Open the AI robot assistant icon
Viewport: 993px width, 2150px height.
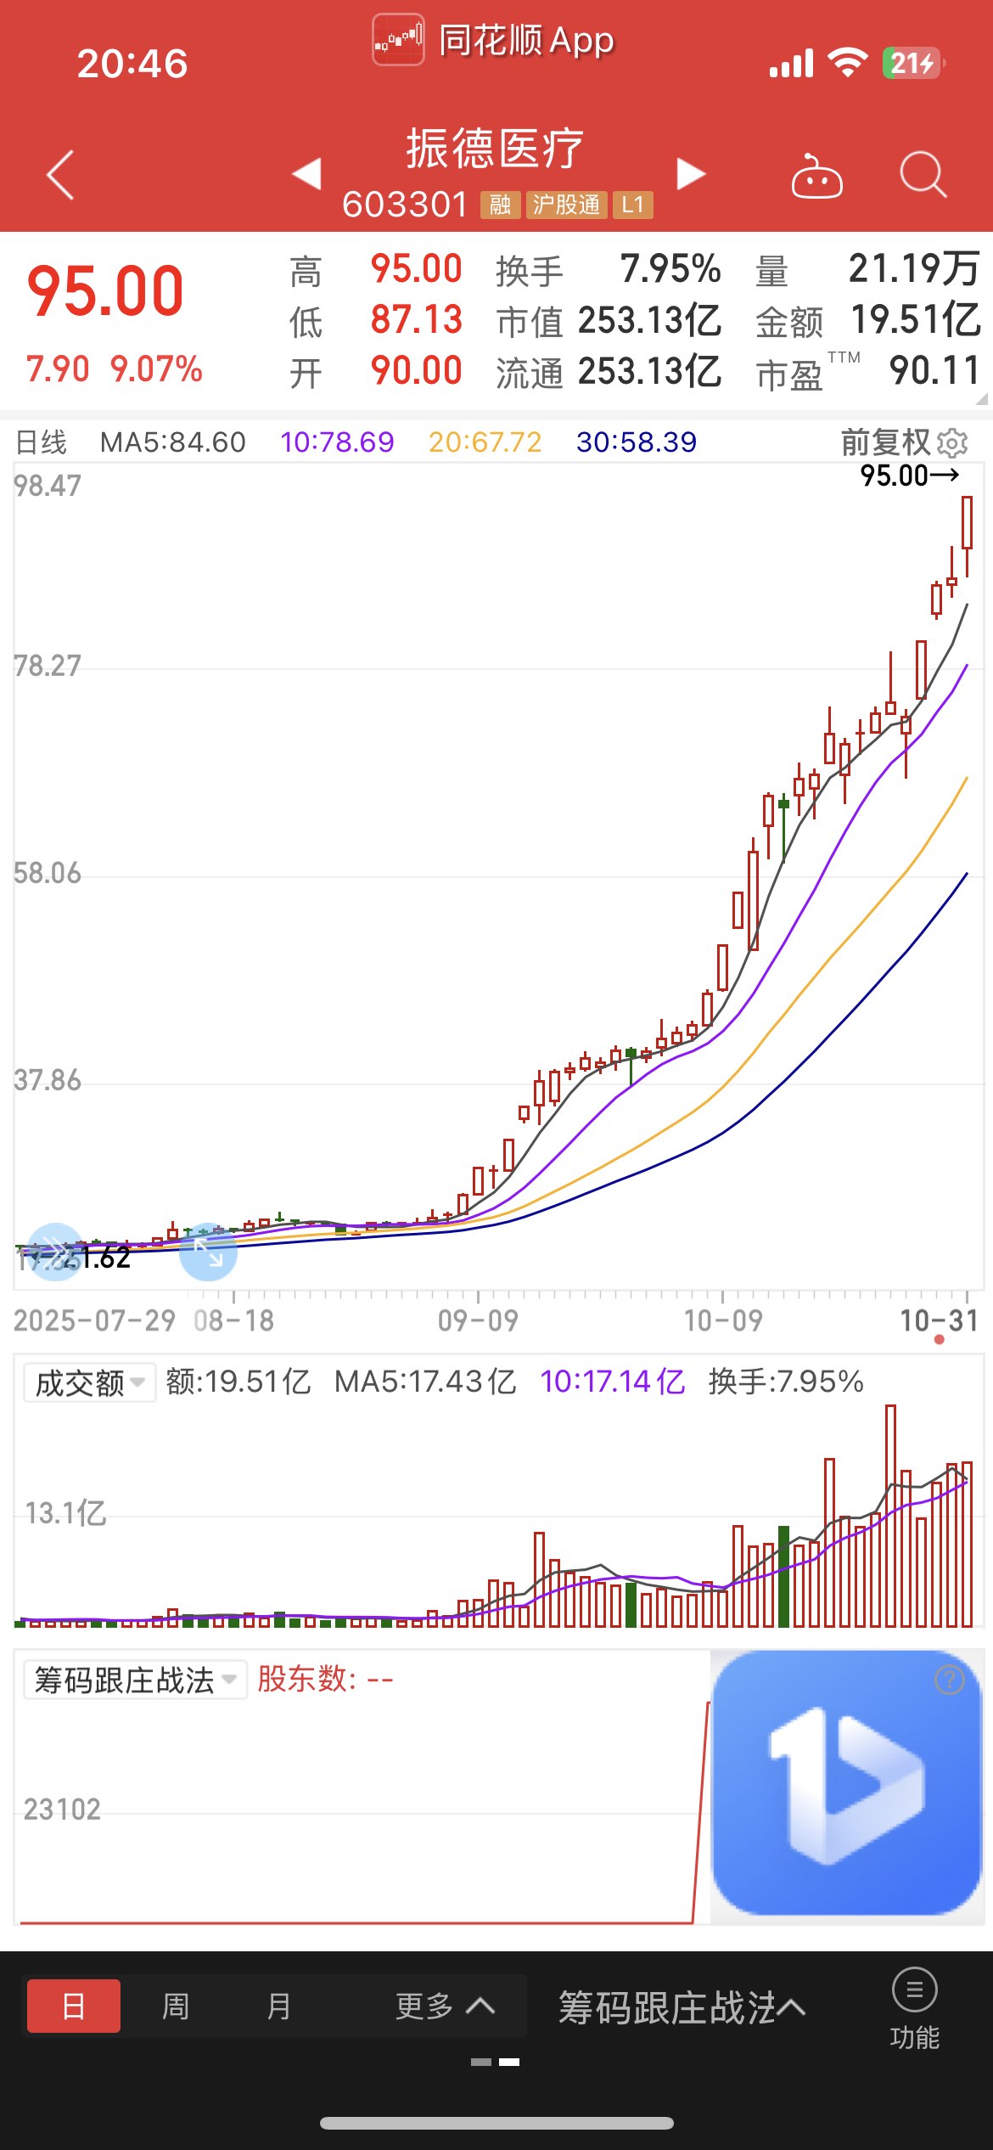816,176
